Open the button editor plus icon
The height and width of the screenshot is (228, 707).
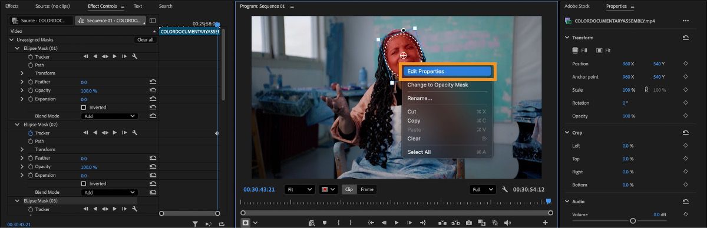(x=545, y=223)
